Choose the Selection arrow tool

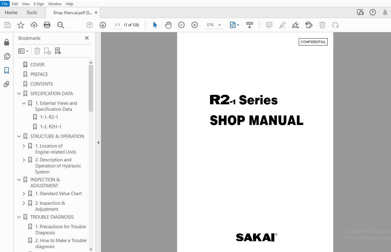click(x=155, y=25)
